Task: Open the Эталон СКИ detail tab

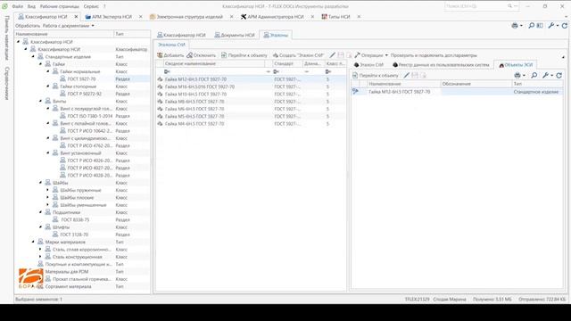Action: coord(368,65)
